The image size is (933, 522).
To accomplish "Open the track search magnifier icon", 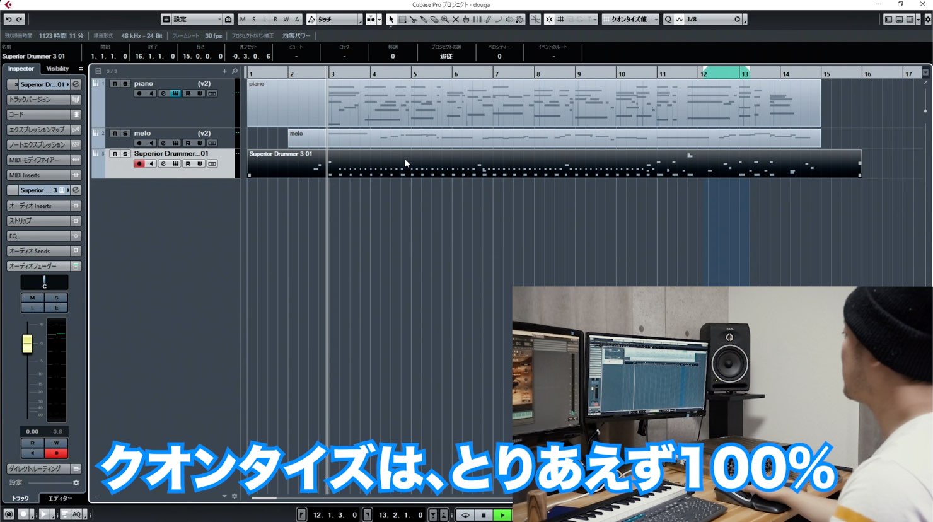I will [x=235, y=71].
